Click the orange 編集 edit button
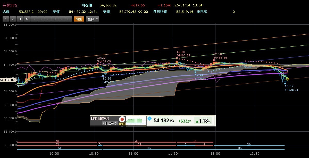 point(79,19)
